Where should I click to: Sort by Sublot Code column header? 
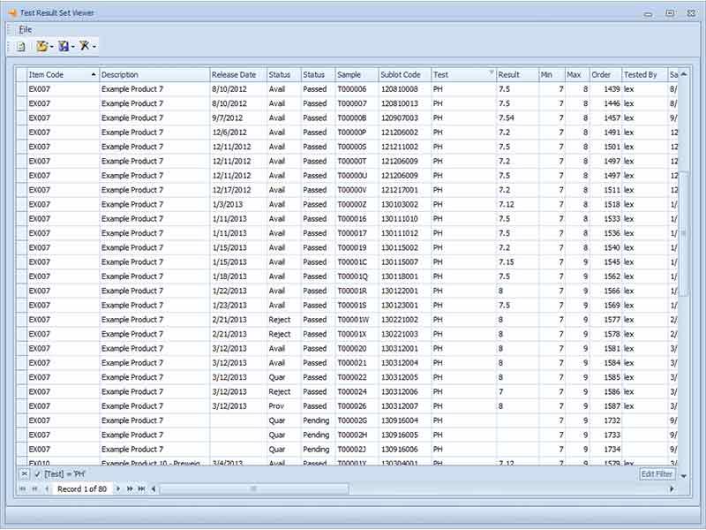[x=405, y=75]
